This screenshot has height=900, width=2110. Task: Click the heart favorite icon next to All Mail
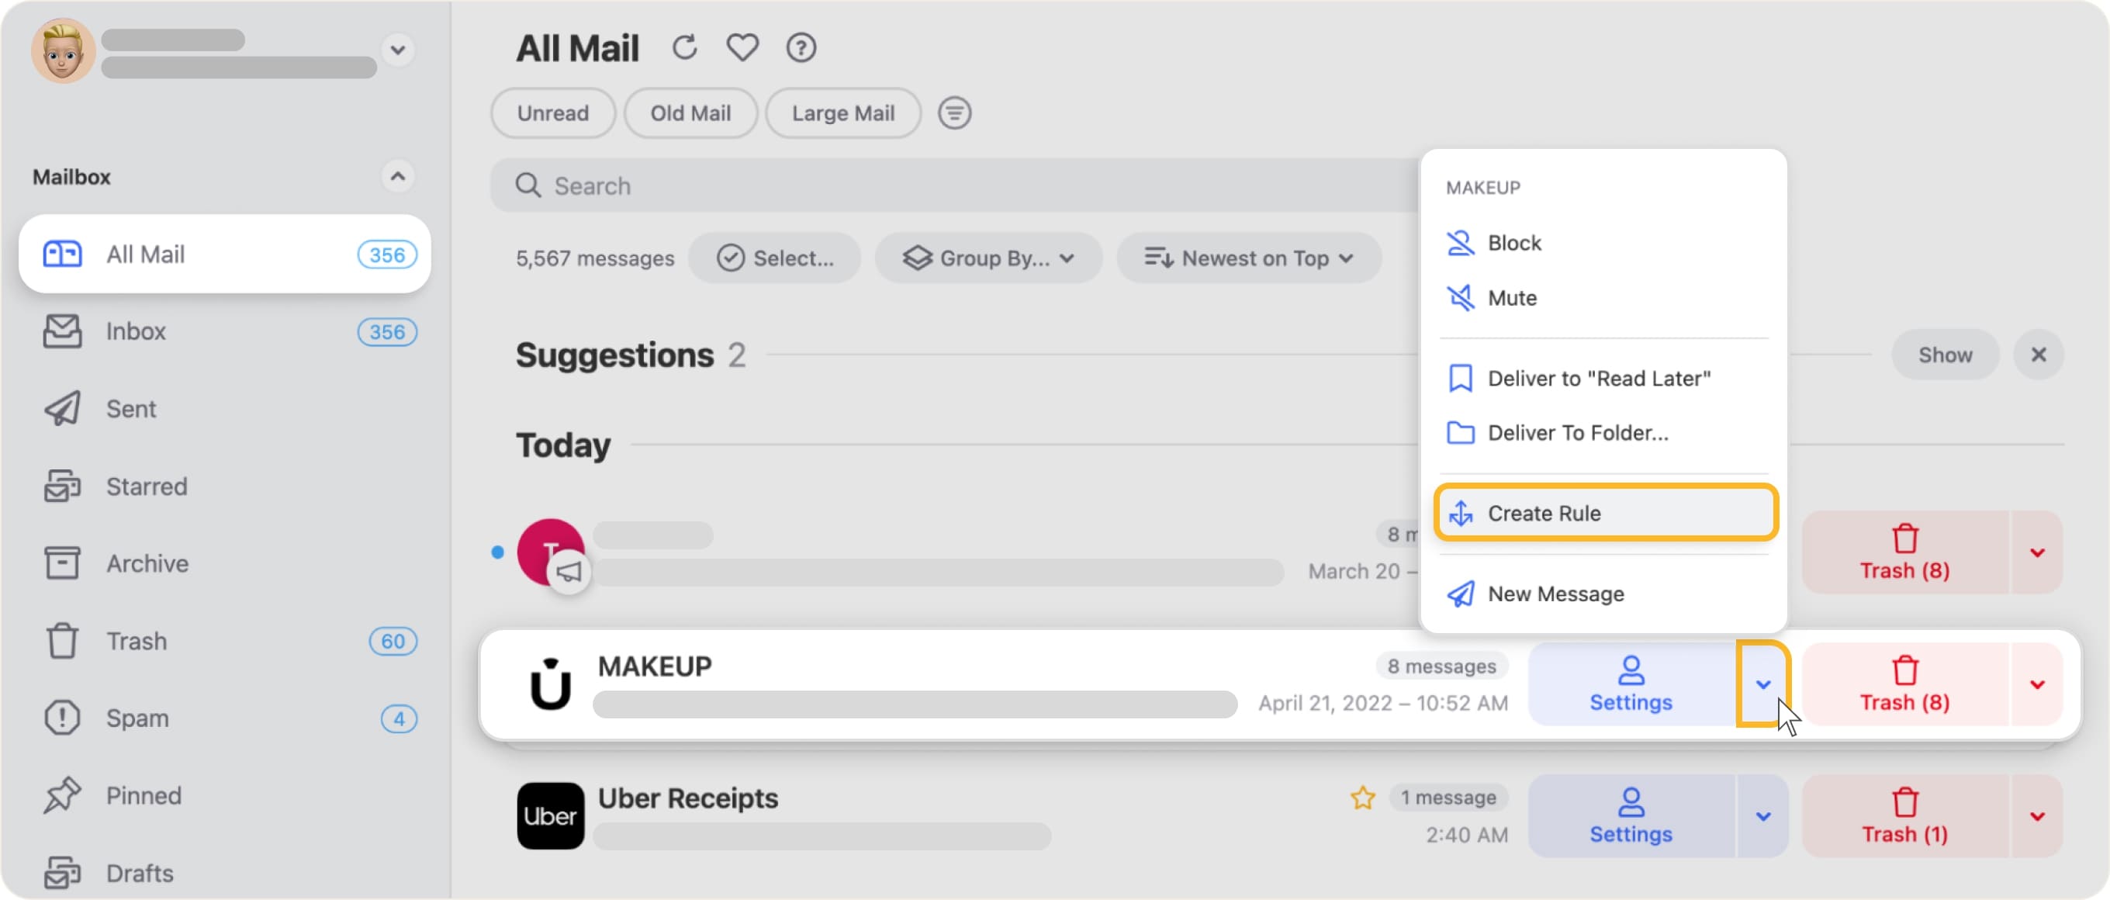pos(742,47)
